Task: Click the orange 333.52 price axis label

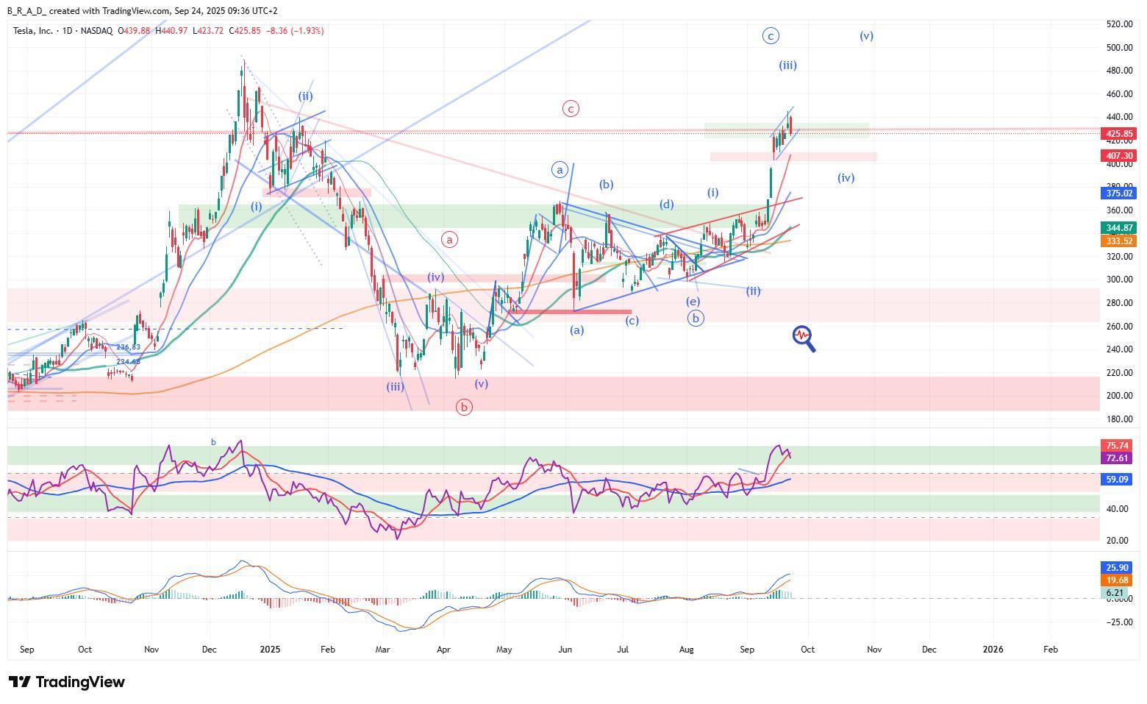Action: point(1117,241)
